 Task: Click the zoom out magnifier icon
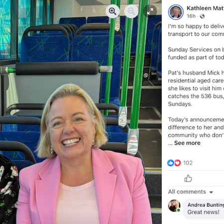tap(131, 11)
